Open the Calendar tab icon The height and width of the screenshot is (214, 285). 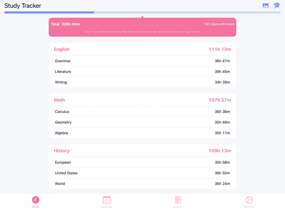pyautogui.click(x=107, y=200)
